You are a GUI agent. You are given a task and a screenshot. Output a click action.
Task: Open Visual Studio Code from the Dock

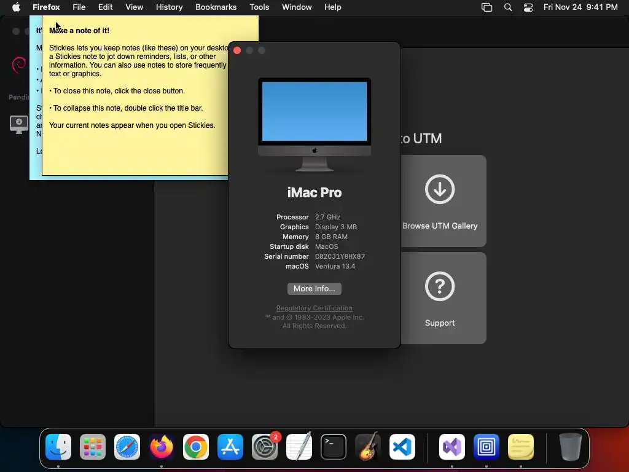402,447
